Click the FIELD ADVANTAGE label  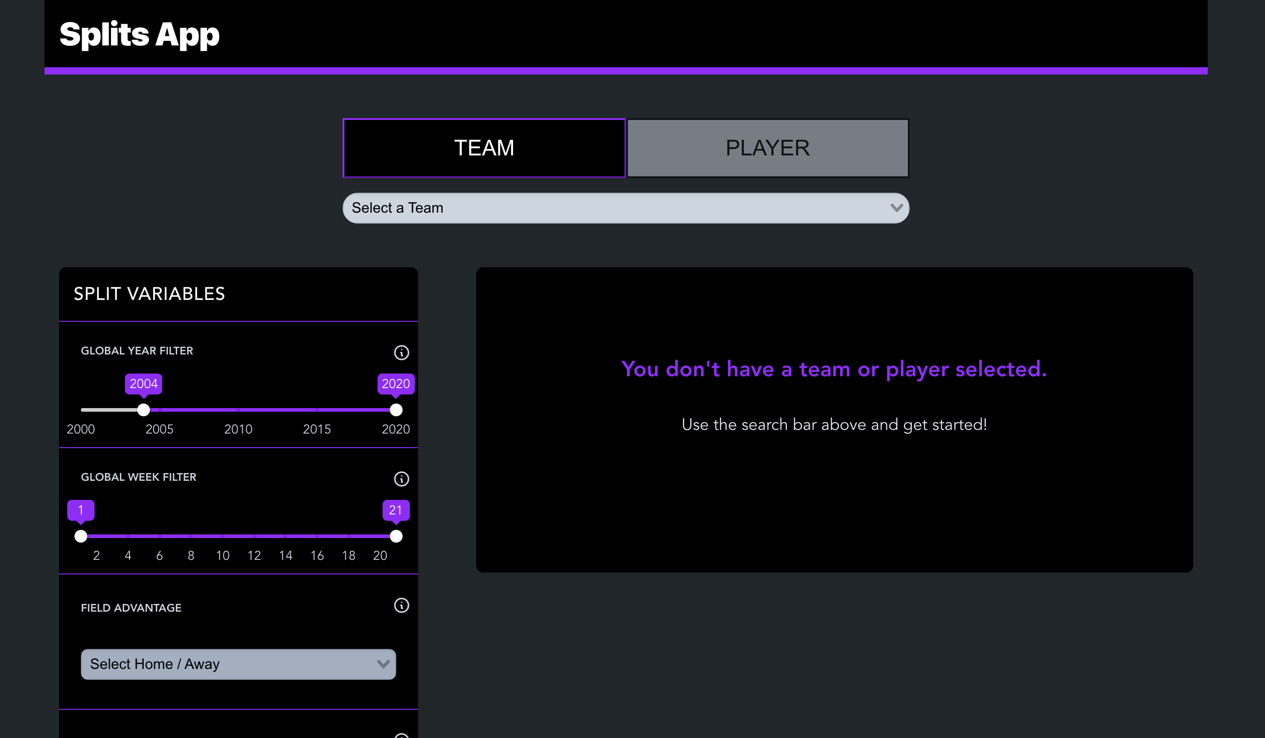coord(131,608)
